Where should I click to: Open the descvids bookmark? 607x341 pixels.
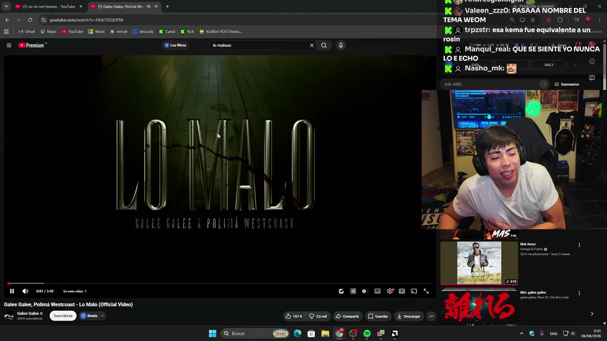(x=143, y=32)
